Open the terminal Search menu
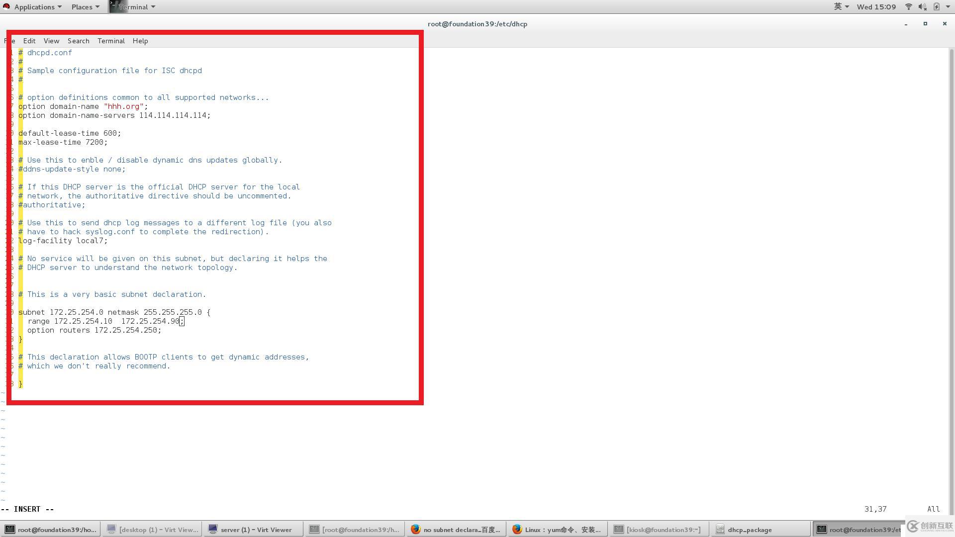 [x=78, y=41]
